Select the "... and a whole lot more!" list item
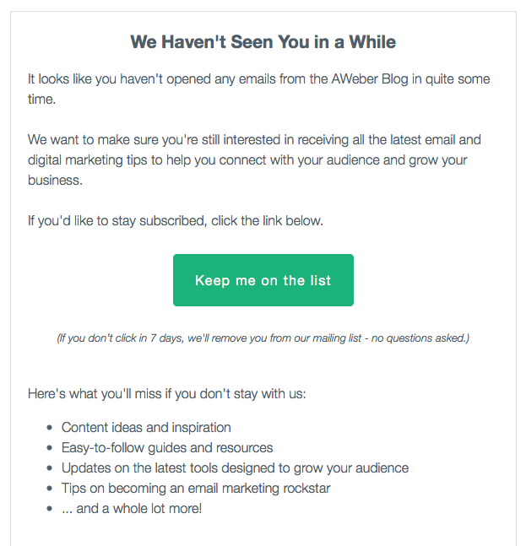 (132, 509)
